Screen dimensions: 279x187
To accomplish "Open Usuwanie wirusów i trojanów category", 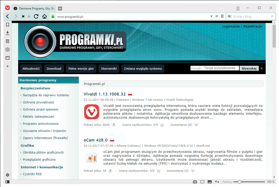I will tap(45, 131).
